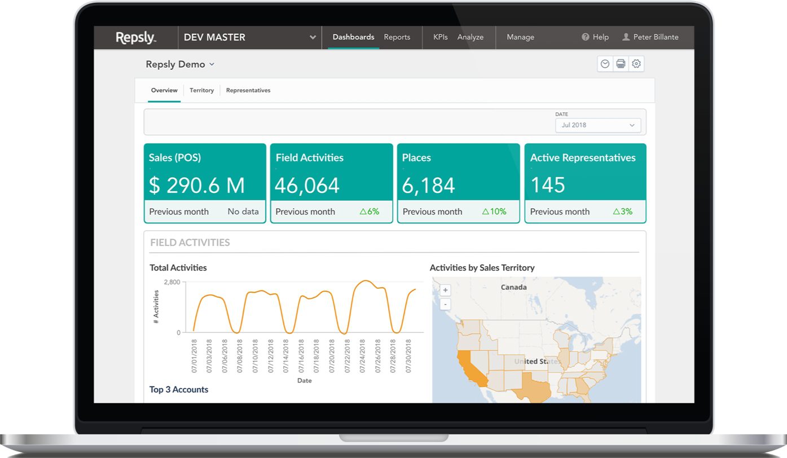Screen dimensions: 787x458
Task: Go to the Analyze section
Action: click(470, 37)
